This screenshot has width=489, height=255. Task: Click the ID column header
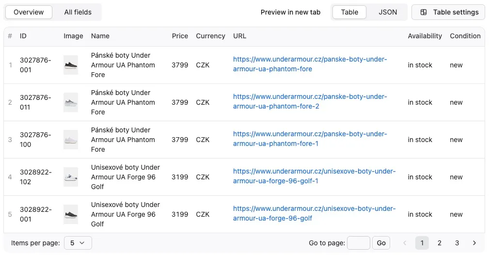[23, 36]
